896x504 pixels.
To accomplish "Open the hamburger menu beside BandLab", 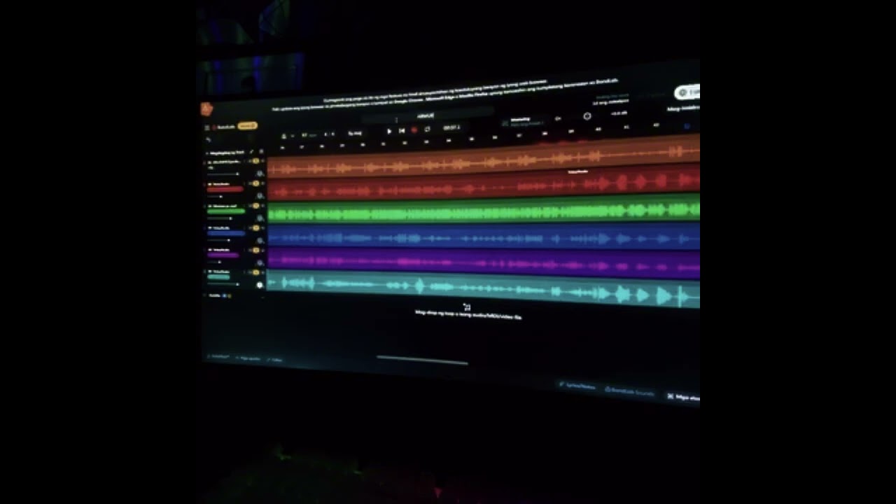I will pos(206,127).
